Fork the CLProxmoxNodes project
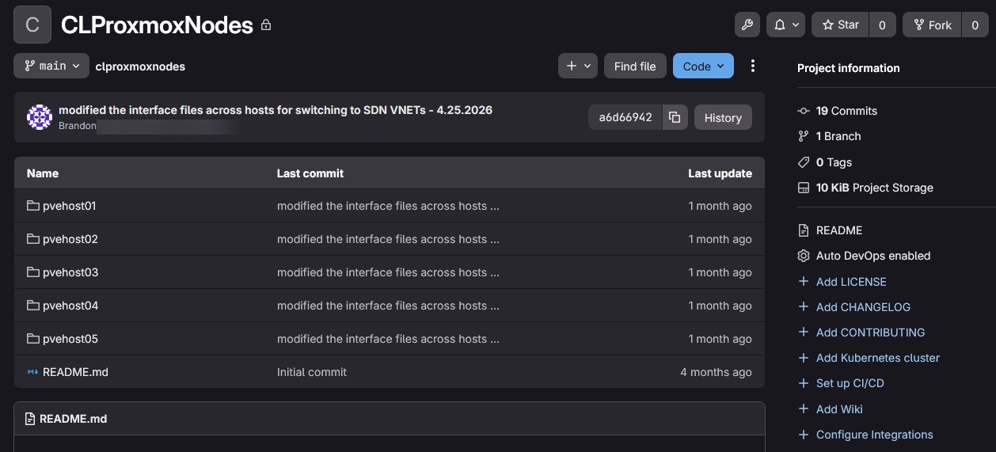The height and width of the screenshot is (452, 996). pyautogui.click(x=932, y=25)
